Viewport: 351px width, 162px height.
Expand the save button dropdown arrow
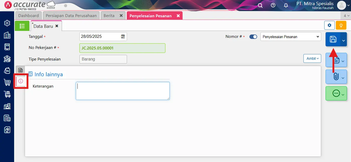[344, 41]
